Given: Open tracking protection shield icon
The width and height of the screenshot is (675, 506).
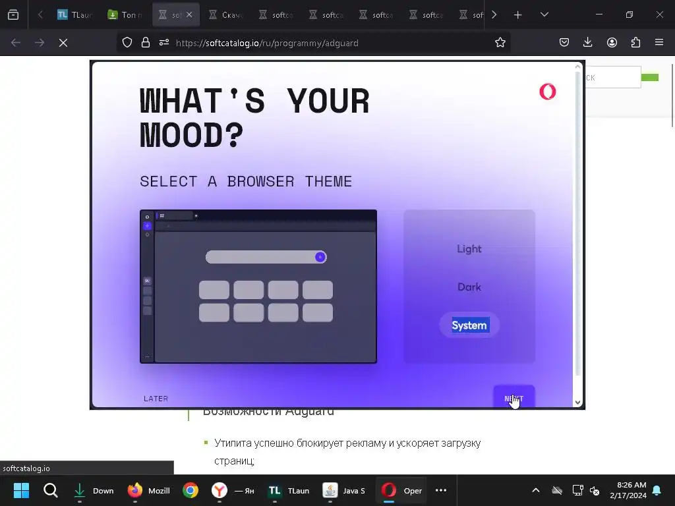Looking at the screenshot, I should click(127, 43).
